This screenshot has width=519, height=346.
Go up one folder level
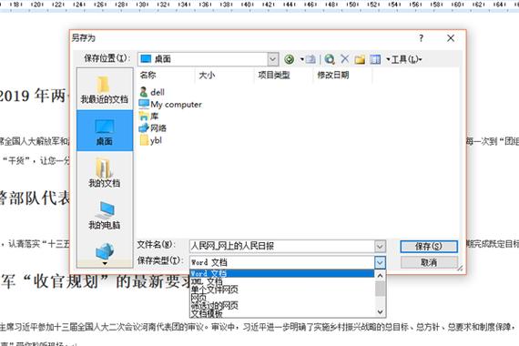pyautogui.click(x=310, y=59)
